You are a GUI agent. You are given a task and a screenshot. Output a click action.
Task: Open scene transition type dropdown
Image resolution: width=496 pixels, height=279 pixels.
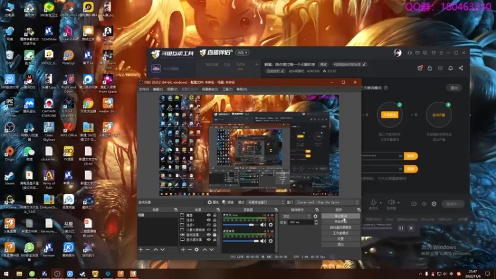pyautogui.click(x=296, y=216)
